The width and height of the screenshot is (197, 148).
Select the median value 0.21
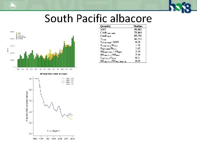[x=138, y=58]
